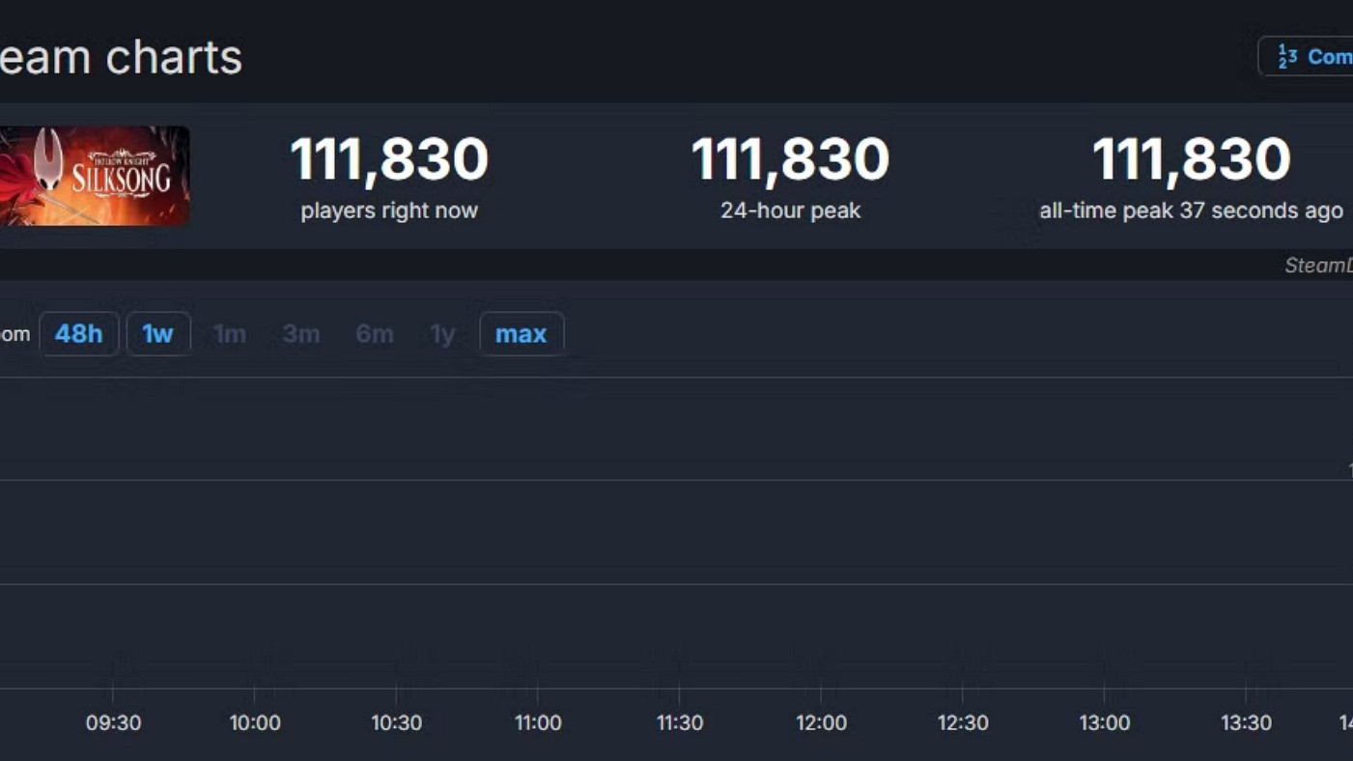This screenshot has height=761, width=1353.
Task: Click the 09:30 time axis label
Action: pyautogui.click(x=113, y=723)
